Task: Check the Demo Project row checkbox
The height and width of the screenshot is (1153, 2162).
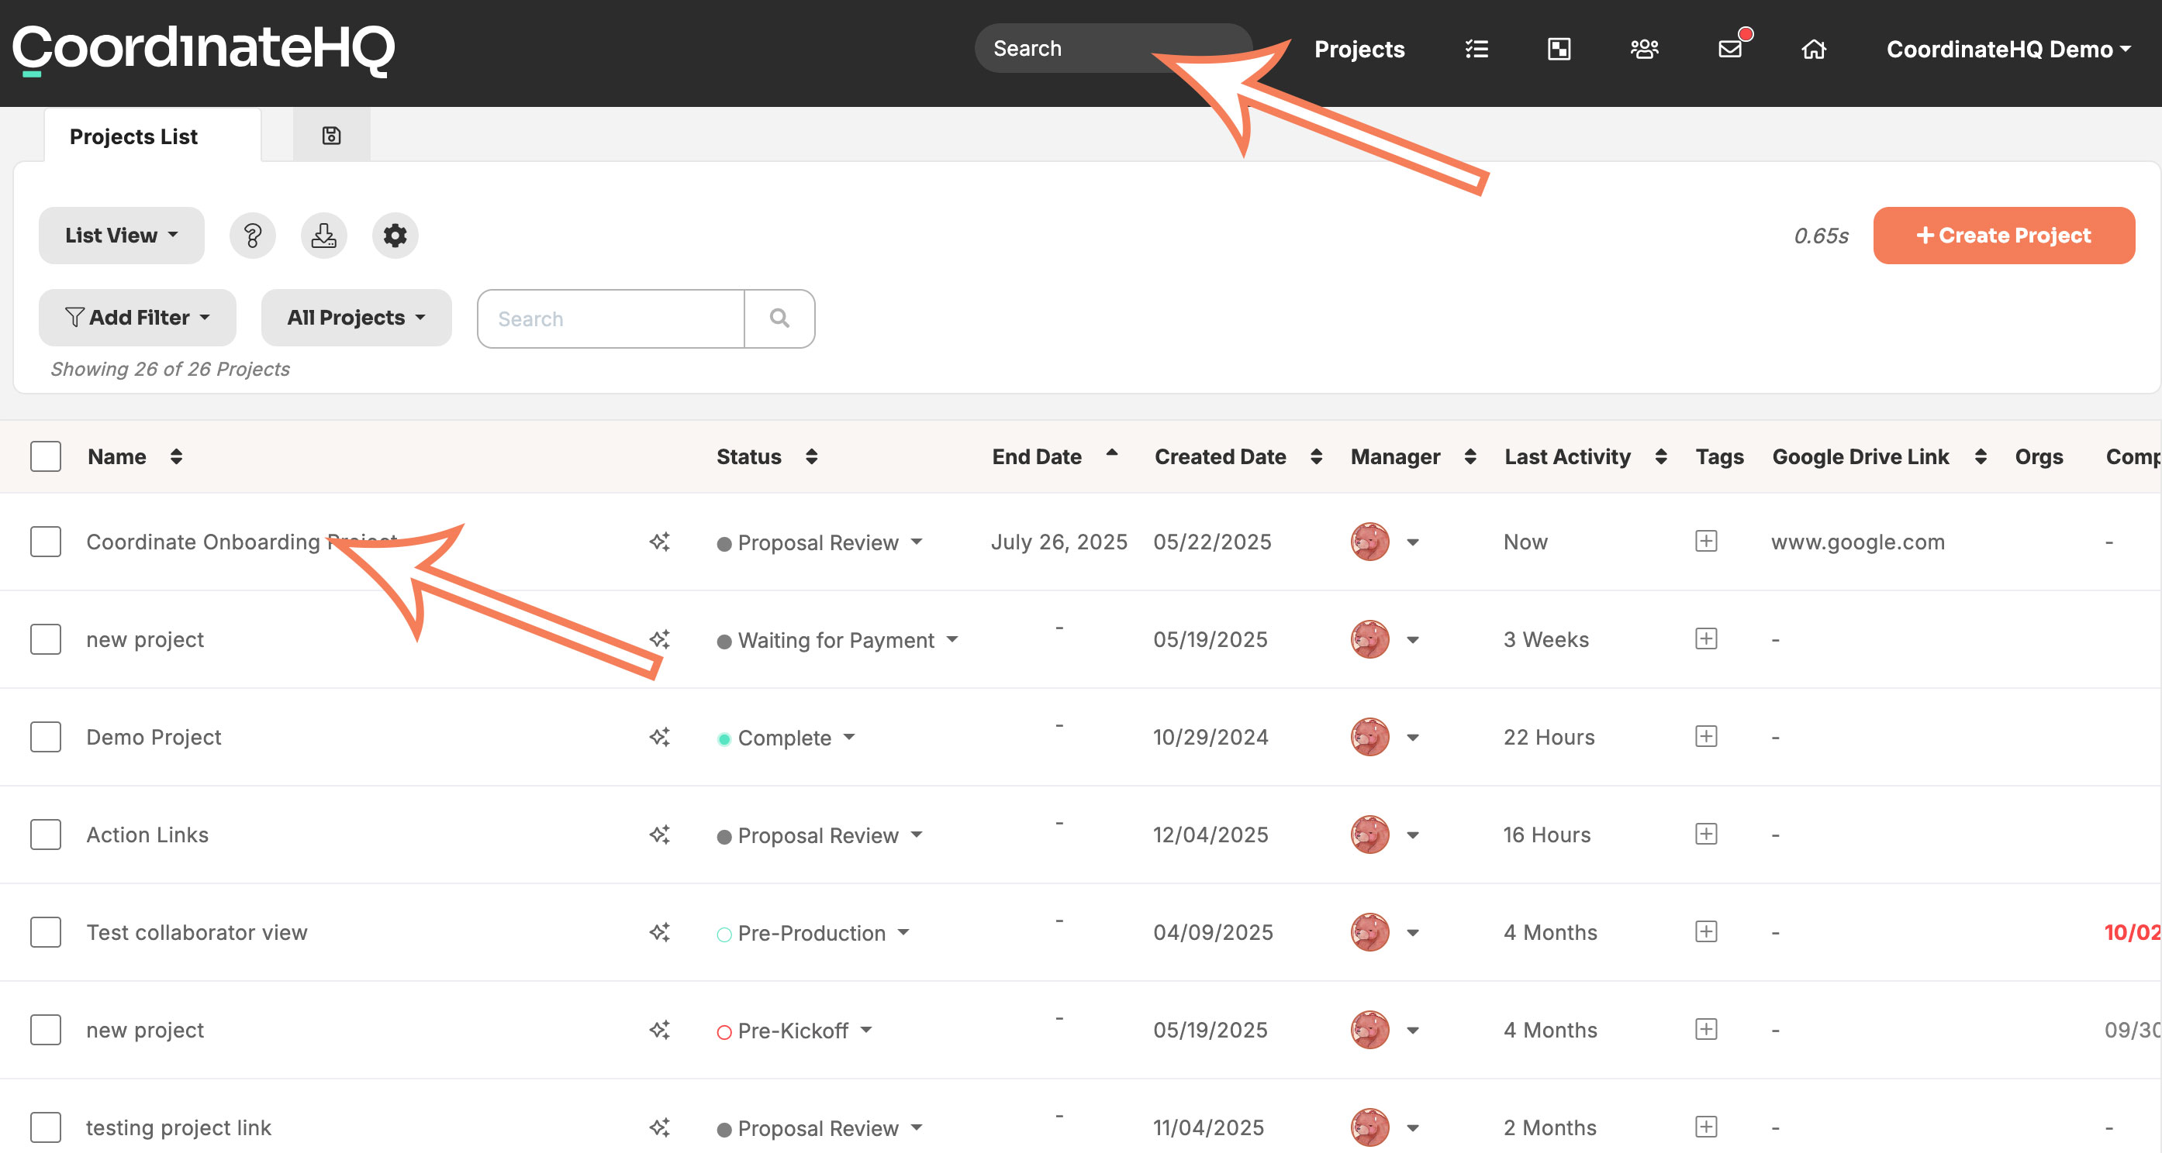Action: tap(45, 737)
